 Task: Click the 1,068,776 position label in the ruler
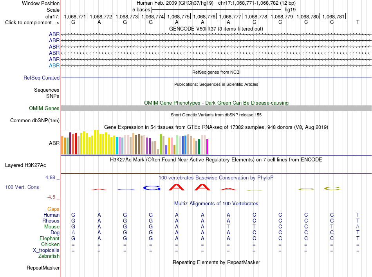tap(204, 16)
